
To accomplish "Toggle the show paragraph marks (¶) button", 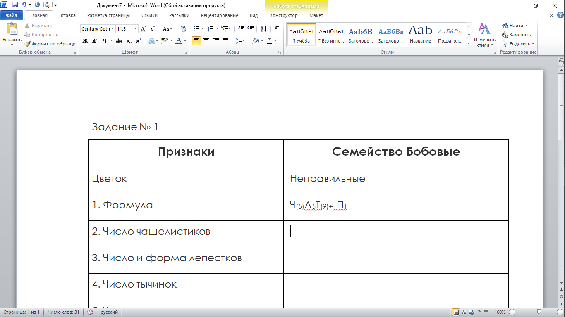I will pyautogui.click(x=277, y=29).
